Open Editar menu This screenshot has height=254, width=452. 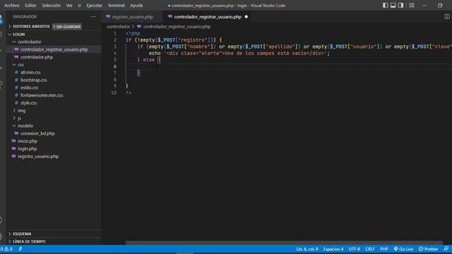[x=30, y=6]
